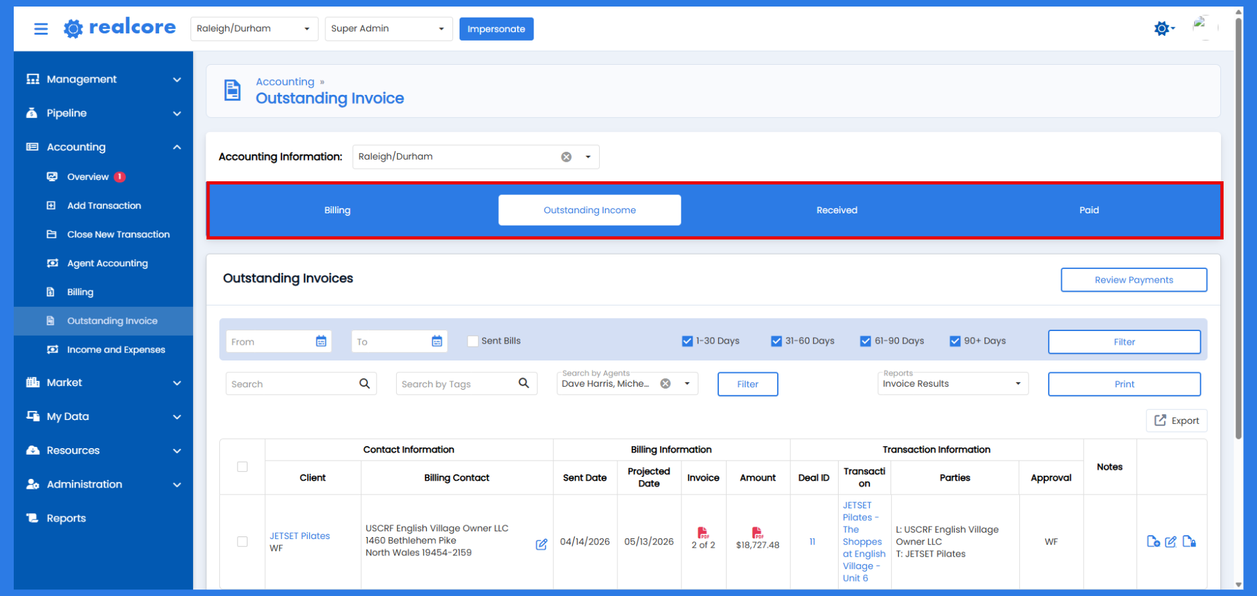
Task: Open the Raleigh/Durham market dropdown in header
Action: [x=254, y=29]
